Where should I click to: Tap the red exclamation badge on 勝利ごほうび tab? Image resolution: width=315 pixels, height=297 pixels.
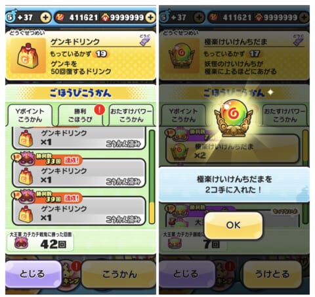tap(99, 110)
